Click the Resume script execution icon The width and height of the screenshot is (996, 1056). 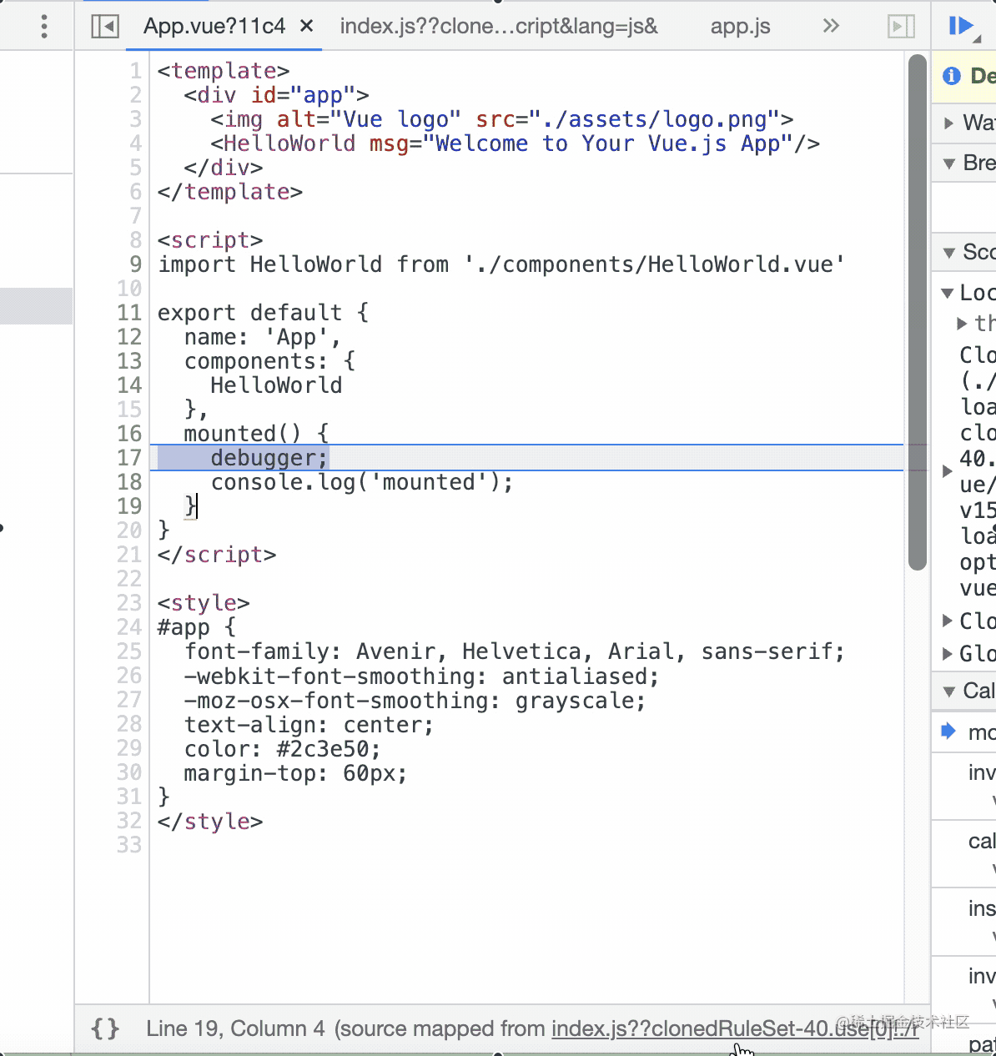point(961,26)
